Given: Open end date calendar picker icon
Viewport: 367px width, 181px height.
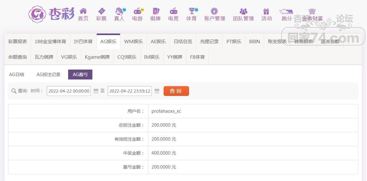Looking at the screenshot, I should [157, 91].
